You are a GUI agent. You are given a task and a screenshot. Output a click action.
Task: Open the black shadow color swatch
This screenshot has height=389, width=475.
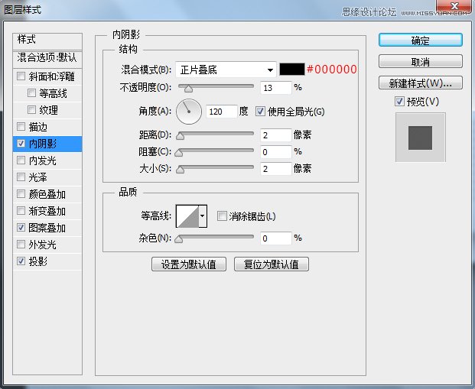(x=292, y=70)
